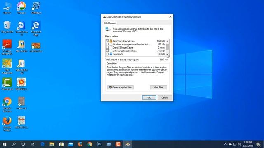Select the red flowers image file on desktop
The height and width of the screenshot is (148, 264).
36,47
